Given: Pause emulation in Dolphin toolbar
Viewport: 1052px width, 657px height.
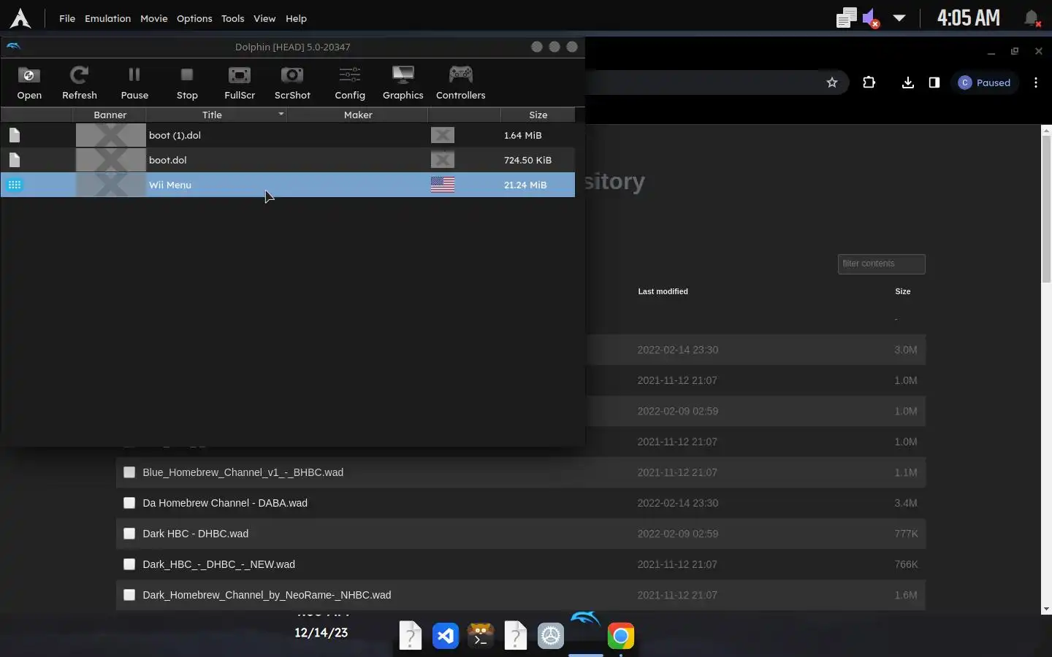Looking at the screenshot, I should [134, 82].
